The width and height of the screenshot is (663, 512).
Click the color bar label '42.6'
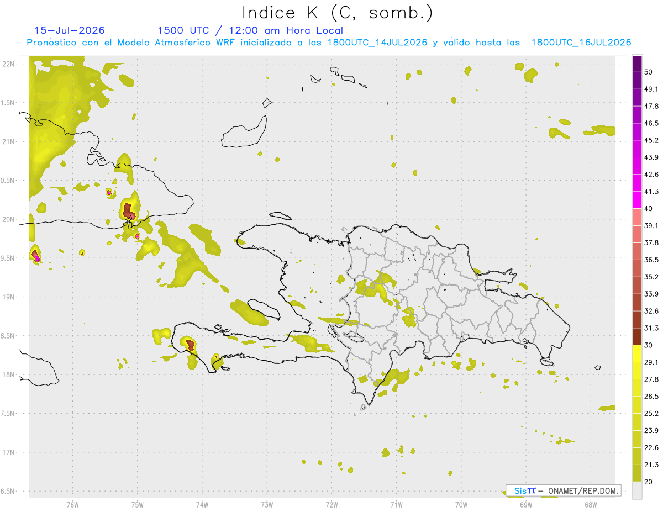tap(651, 175)
